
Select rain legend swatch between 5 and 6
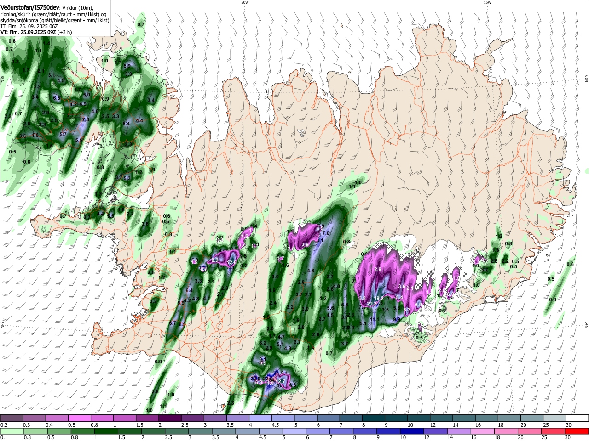pyautogui.click(x=294, y=431)
